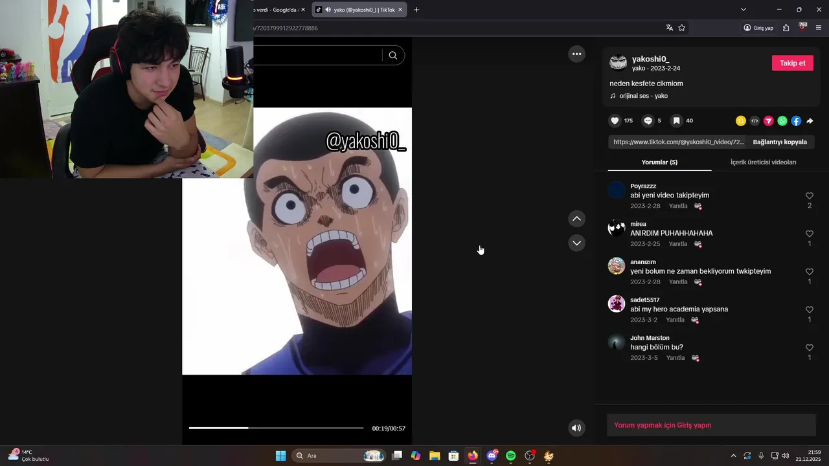Switch to the Google'da browser tab
Image resolution: width=829 pixels, height=466 pixels.
coord(275,10)
